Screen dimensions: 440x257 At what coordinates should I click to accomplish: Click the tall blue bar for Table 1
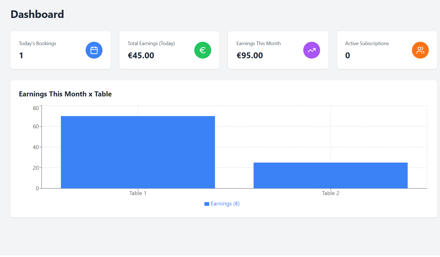coord(138,151)
